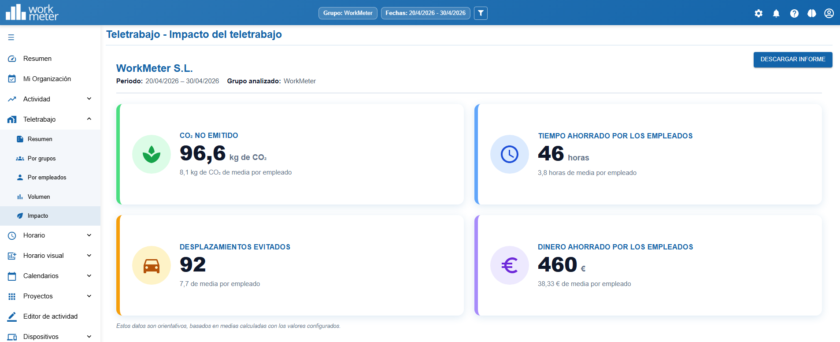Screen dimensions: 840x342
Task: Click the blue clock time-saved card icon
Action: [x=510, y=154]
